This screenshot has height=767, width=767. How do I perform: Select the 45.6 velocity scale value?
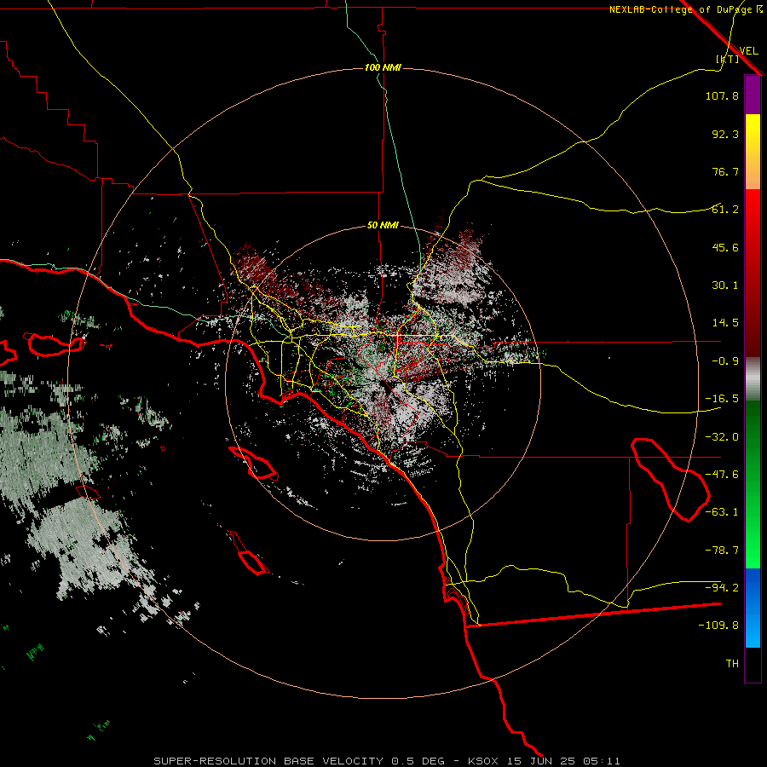pyautogui.click(x=725, y=247)
